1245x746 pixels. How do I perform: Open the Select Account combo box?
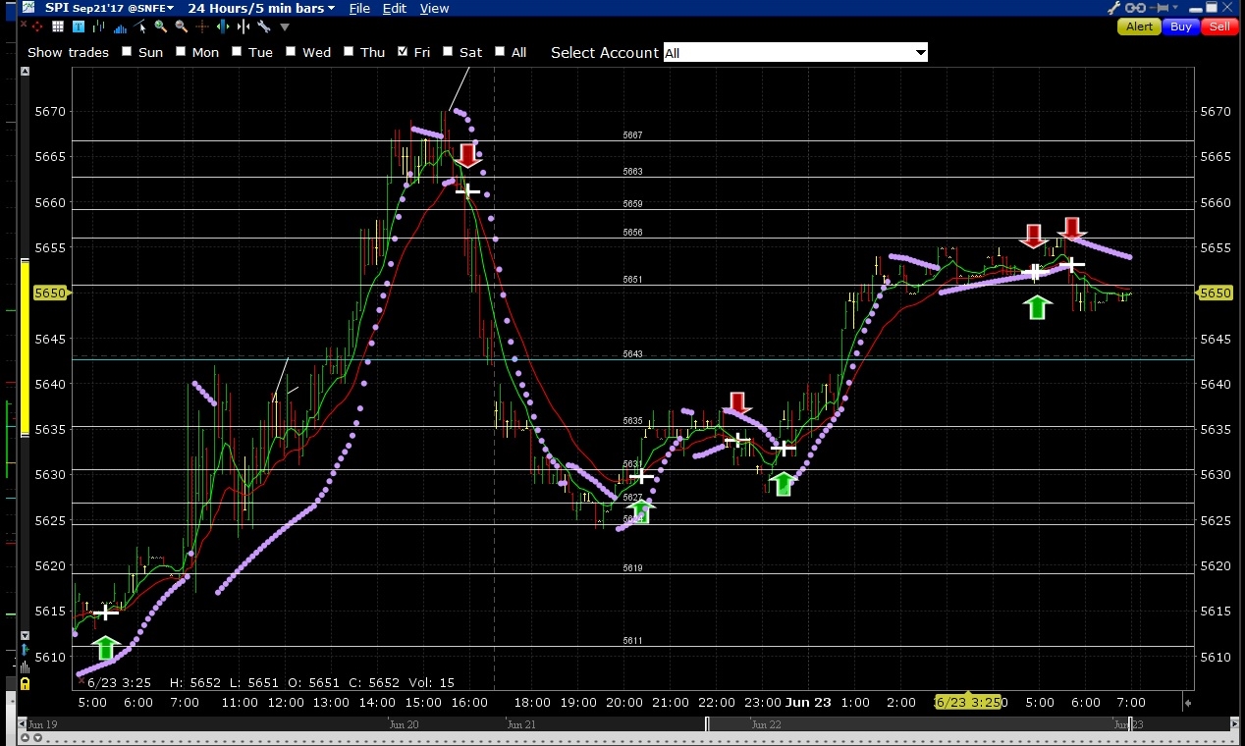point(795,53)
